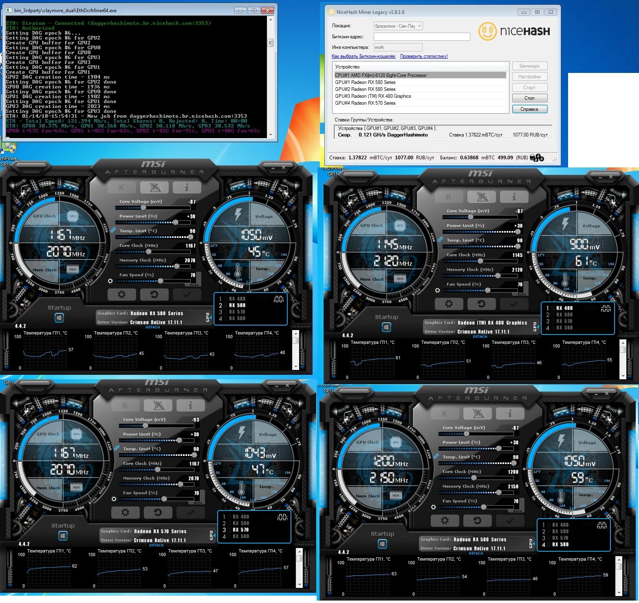Click Core Clock slider in RX 480 Afterburner window

click(480, 261)
